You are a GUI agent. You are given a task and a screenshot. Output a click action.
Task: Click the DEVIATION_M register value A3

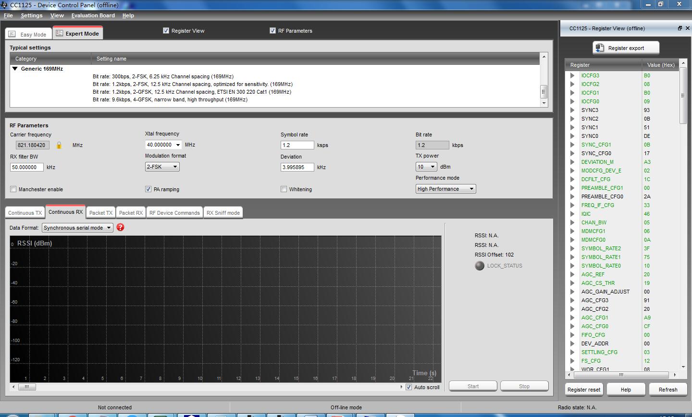pos(647,162)
